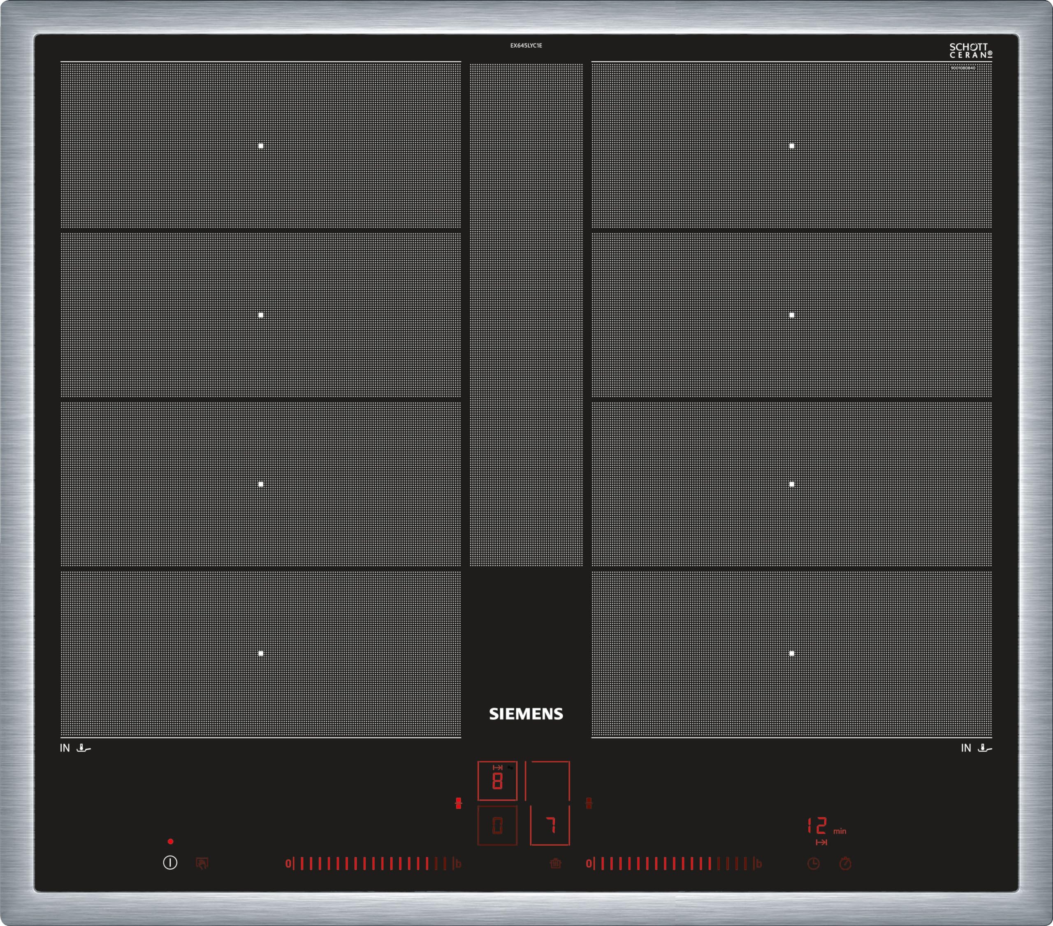Select the empty rear-right zone display
Viewport: 1053px width, 926px height.
tap(547, 781)
